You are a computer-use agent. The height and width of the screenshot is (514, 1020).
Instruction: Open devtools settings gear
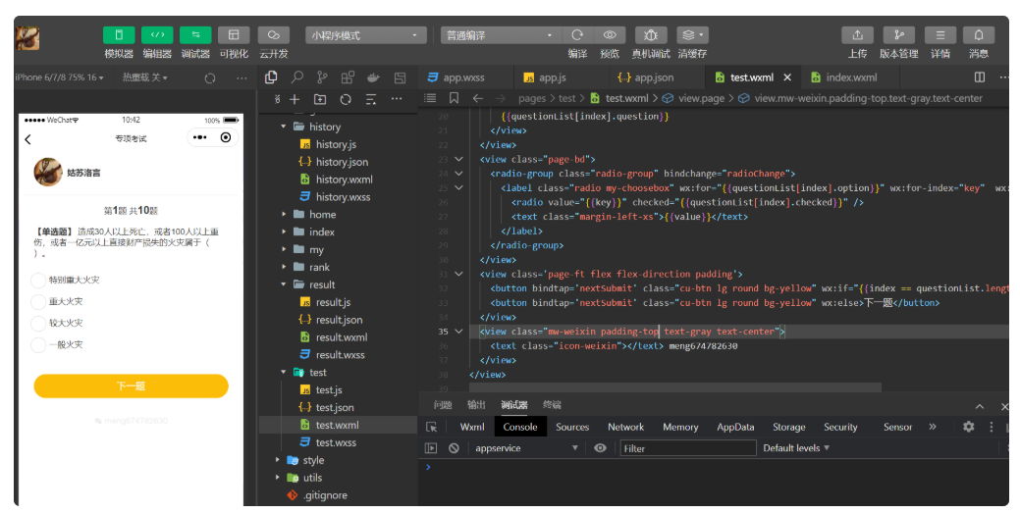tap(969, 427)
